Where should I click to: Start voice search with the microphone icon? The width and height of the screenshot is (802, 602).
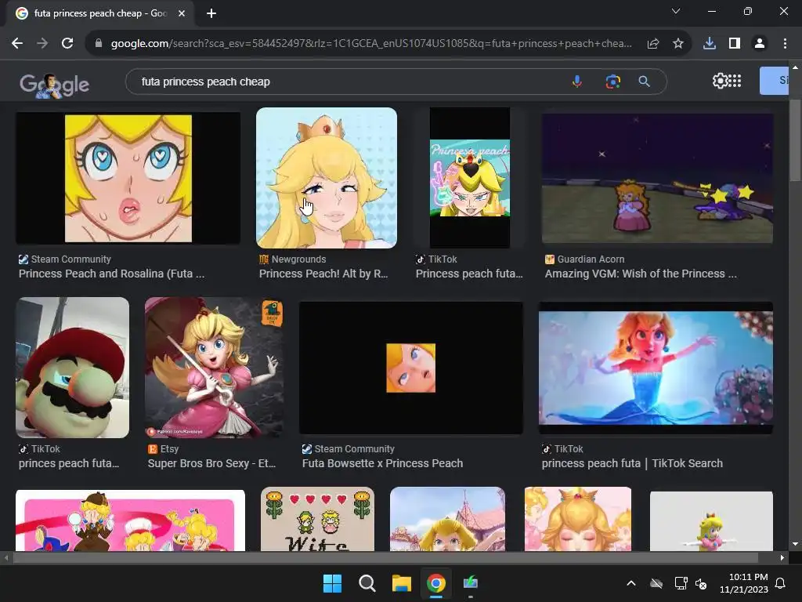pyautogui.click(x=577, y=82)
